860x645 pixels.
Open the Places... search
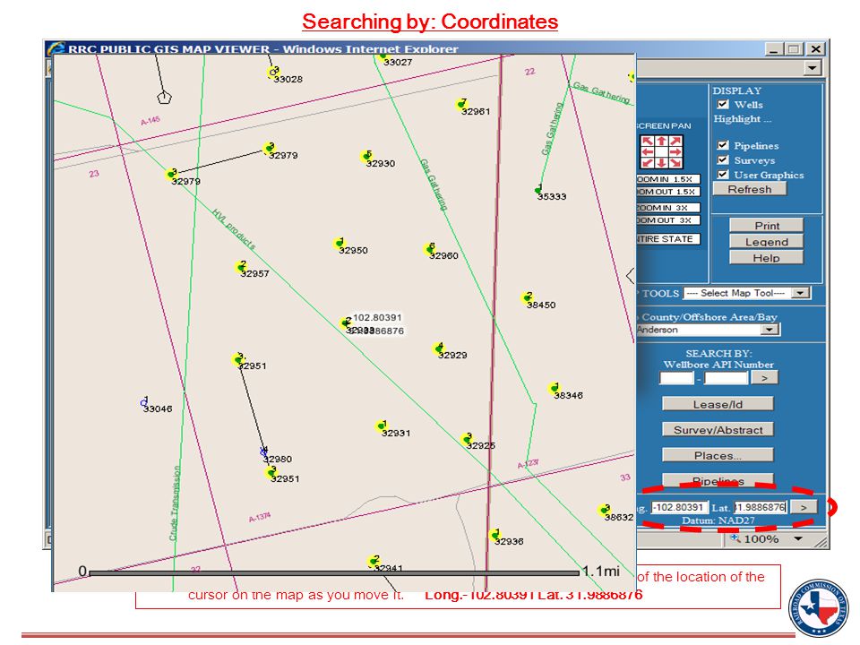click(718, 455)
